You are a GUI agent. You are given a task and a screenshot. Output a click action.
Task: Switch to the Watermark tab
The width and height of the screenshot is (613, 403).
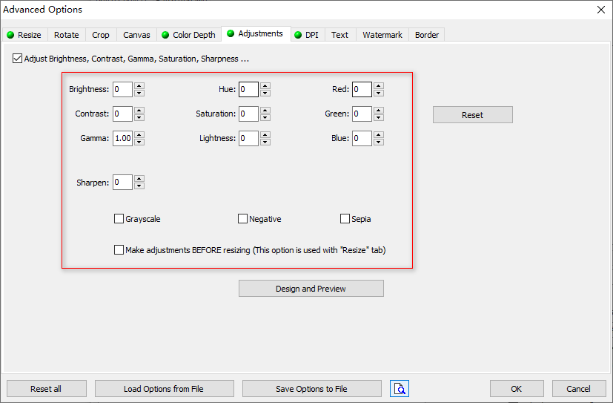click(382, 35)
